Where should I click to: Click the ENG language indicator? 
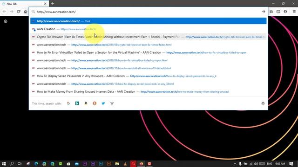[269, 164]
